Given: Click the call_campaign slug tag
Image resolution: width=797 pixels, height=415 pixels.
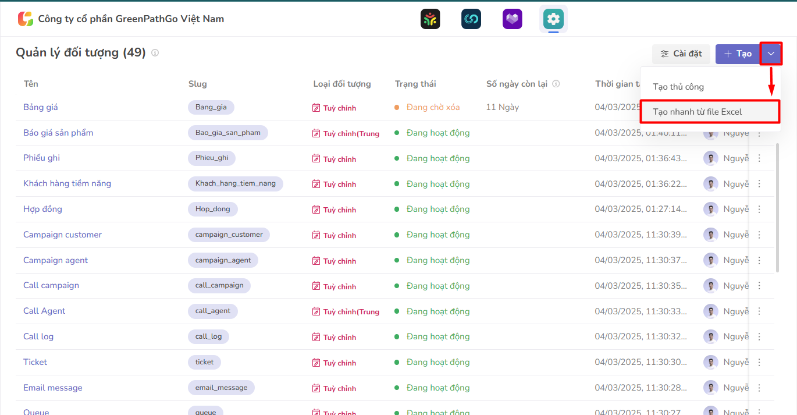Looking at the screenshot, I should tap(219, 285).
